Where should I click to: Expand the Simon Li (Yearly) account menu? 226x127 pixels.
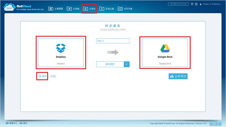point(212,4)
